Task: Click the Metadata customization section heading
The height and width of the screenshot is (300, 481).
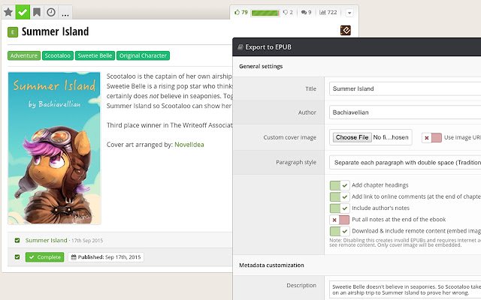Action: pyautogui.click(x=271, y=265)
